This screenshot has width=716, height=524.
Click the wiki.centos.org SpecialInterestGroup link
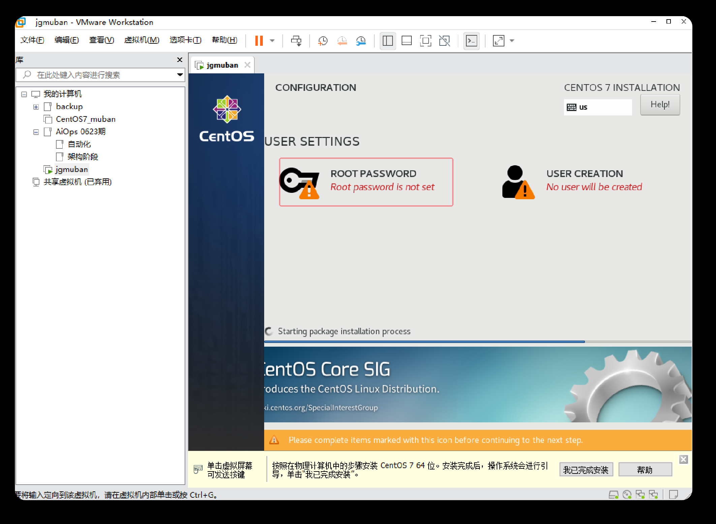click(x=321, y=408)
